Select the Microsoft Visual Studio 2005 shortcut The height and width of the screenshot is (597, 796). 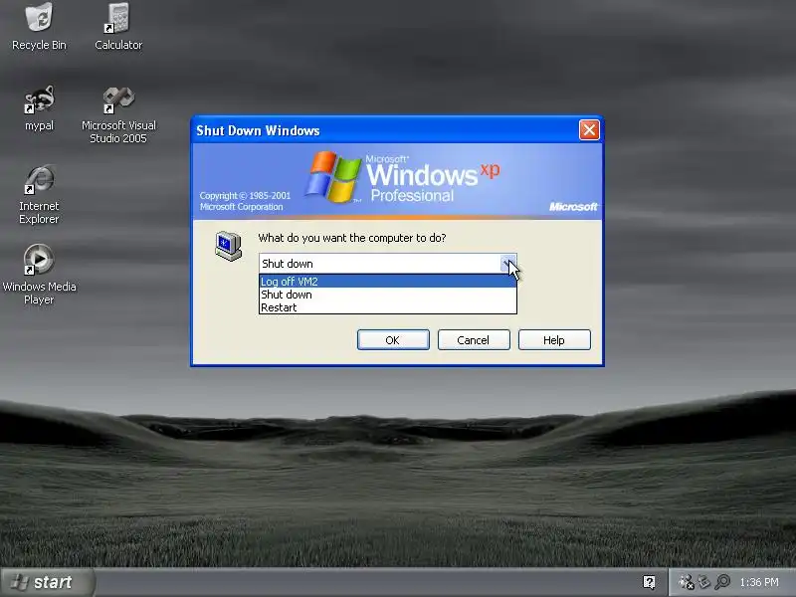(118, 114)
